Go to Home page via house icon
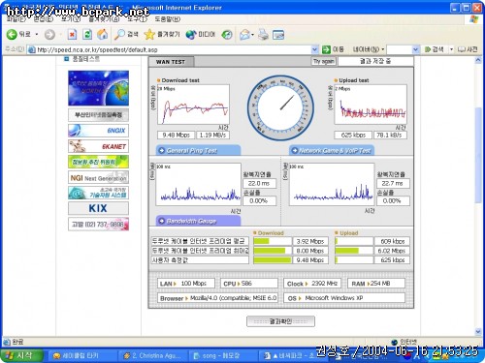This screenshot has height=363, width=485. tap(103, 34)
